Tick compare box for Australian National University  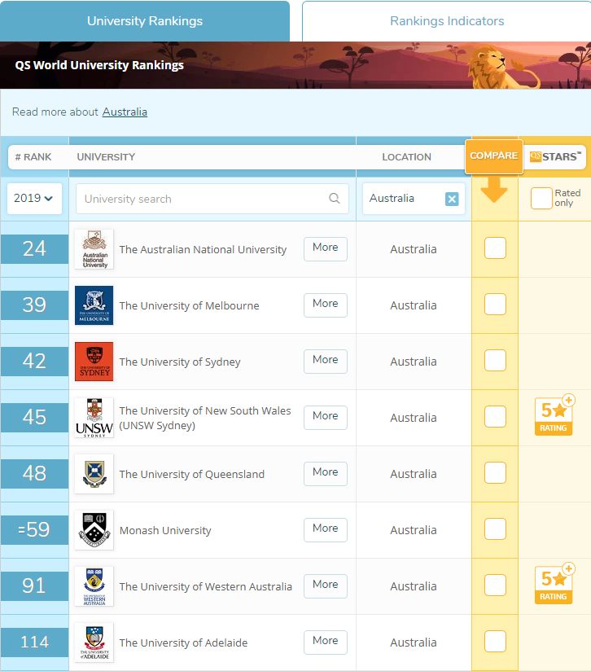point(495,248)
